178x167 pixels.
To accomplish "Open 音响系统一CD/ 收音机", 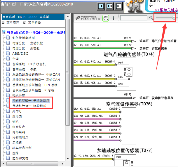I will point(29,64).
